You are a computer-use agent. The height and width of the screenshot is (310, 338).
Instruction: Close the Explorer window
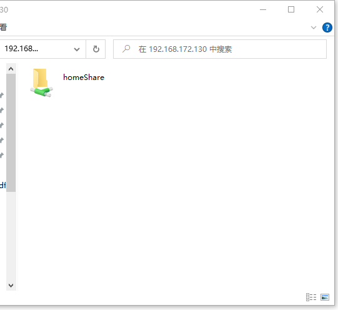click(x=320, y=9)
